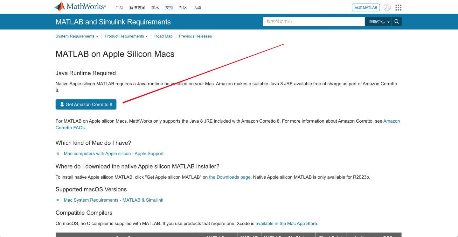Screen dimensions: 458x237
Task: Open the apps grid icon
Action: click(x=398, y=7)
